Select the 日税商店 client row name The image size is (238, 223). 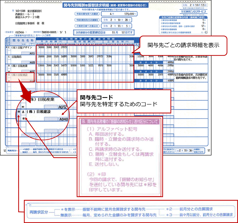(x=17, y=57)
